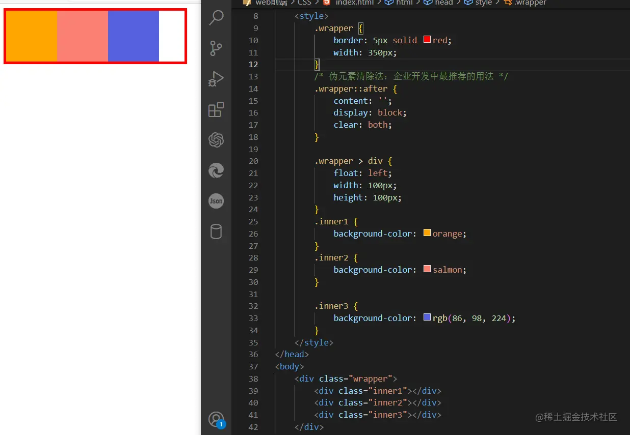Select the head breadcrumb item
The width and height of the screenshot is (630, 435).
pyautogui.click(x=443, y=3)
